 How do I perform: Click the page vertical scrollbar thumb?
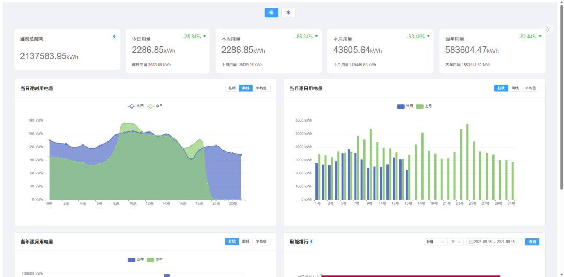(x=561, y=97)
